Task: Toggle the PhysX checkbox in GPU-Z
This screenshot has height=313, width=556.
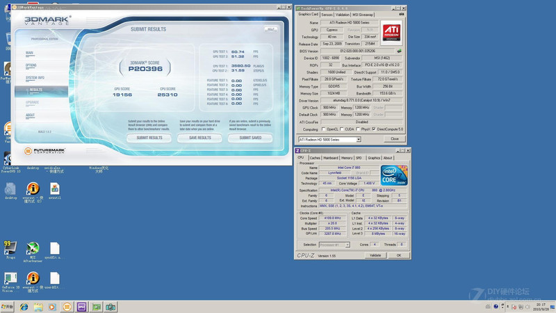Action: (358, 129)
